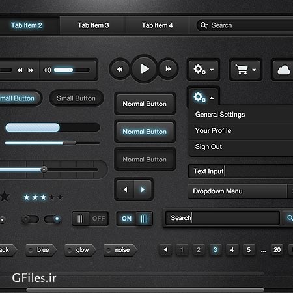Viewport: 293px width, 293px height.
Task: Switch the OFF toggle on
Action: click(90, 219)
